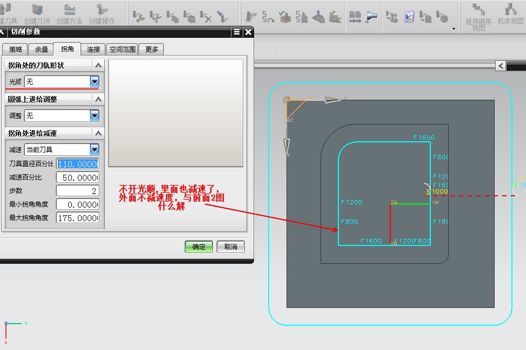Click the Create Tool (创建刀具) icon

6,13
